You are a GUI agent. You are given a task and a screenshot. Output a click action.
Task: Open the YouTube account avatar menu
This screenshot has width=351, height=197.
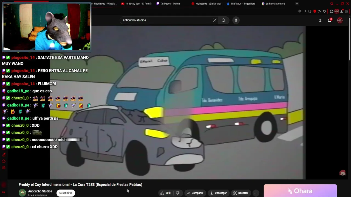coord(340,20)
